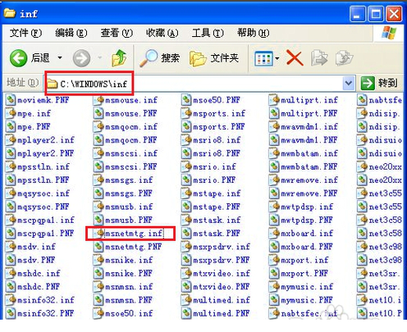Go up one folder level icon

point(119,58)
